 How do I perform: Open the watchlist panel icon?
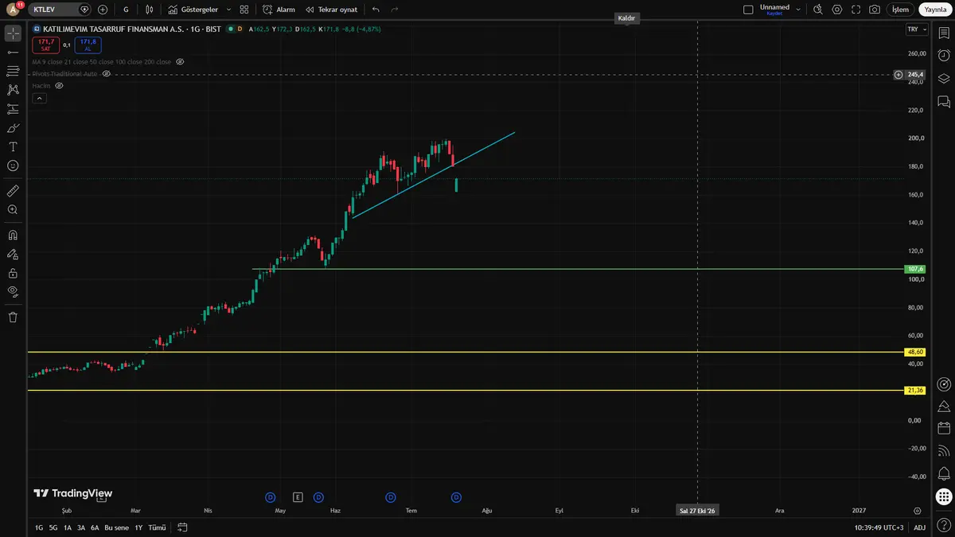944,33
